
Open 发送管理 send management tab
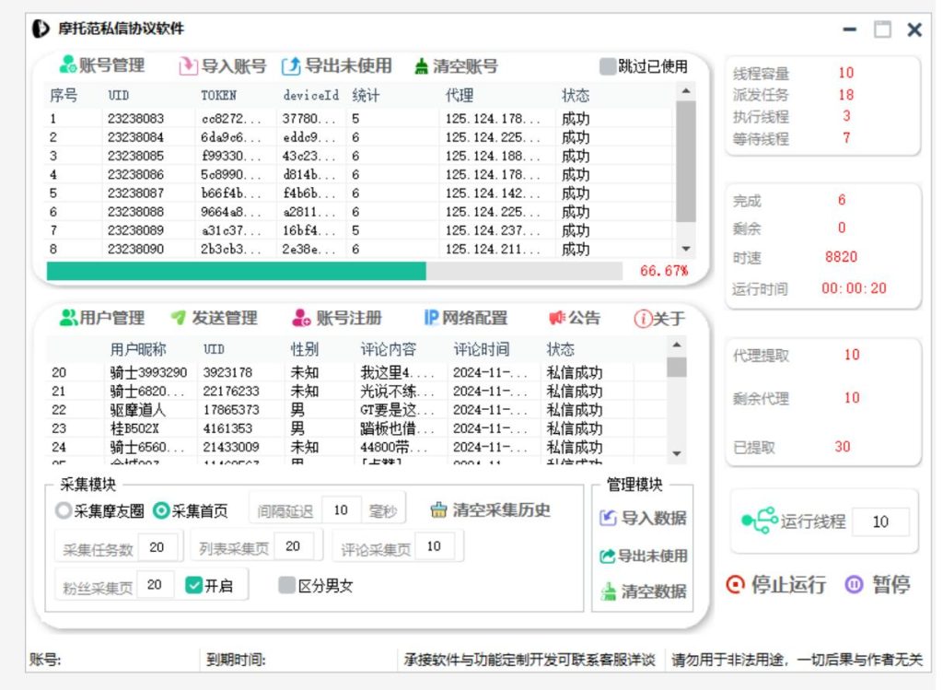click(x=215, y=318)
